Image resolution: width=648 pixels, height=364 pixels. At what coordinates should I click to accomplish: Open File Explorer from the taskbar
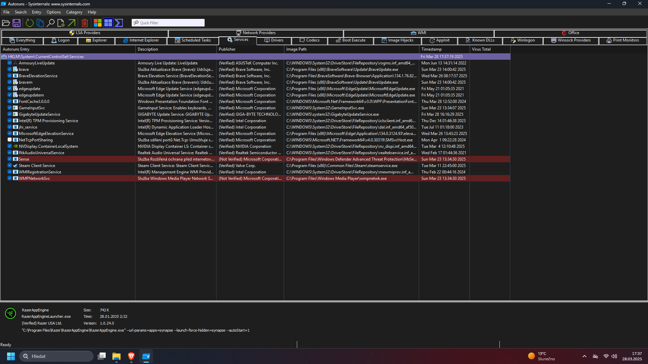coord(116,356)
